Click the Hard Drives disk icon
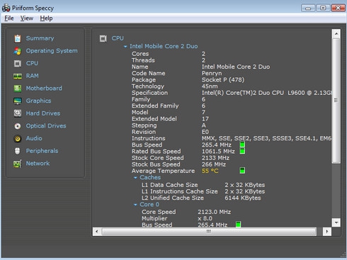347x260 pixels. point(18,113)
